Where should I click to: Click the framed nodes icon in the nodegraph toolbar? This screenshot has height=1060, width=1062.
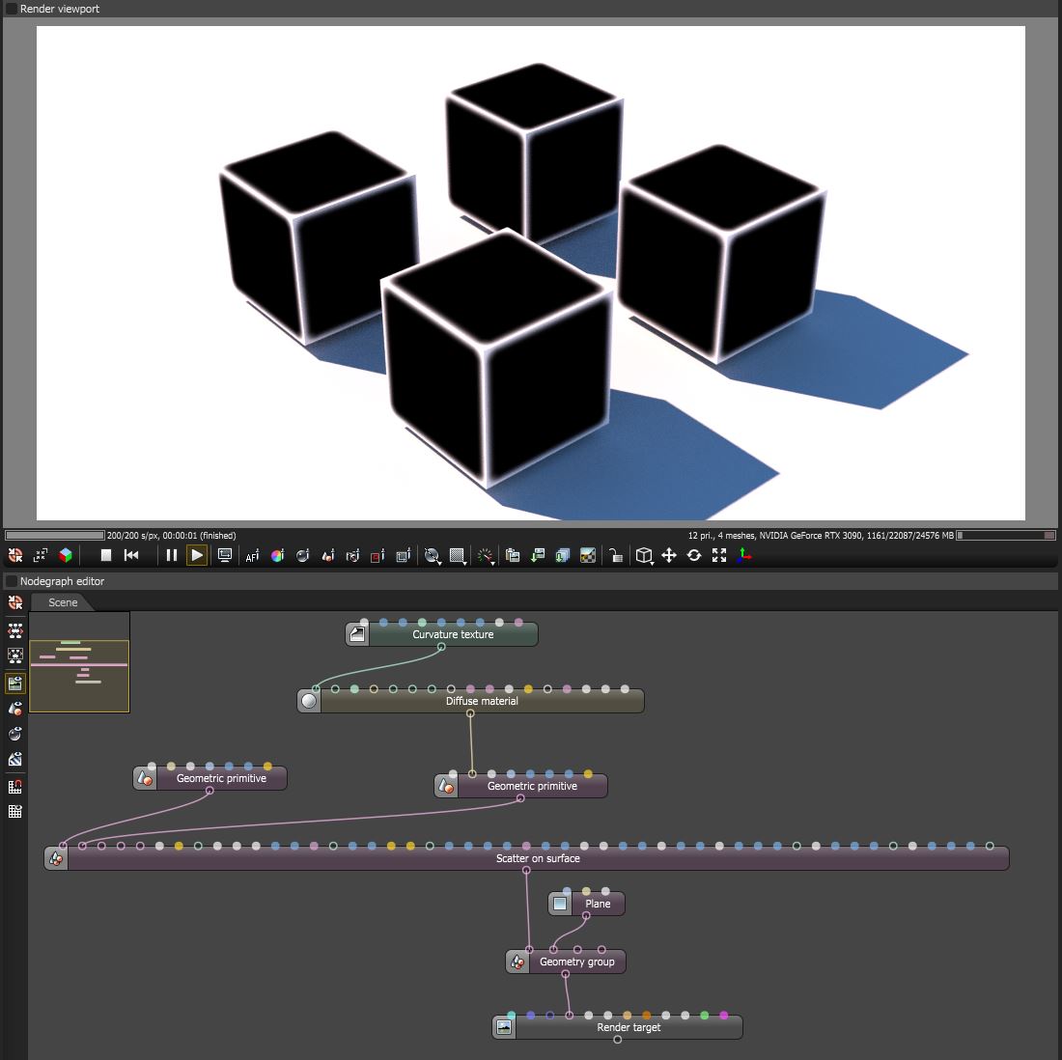click(x=14, y=656)
